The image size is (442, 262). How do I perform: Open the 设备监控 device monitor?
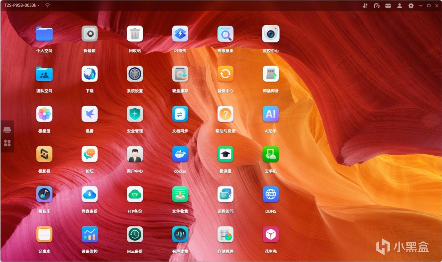coord(89,234)
